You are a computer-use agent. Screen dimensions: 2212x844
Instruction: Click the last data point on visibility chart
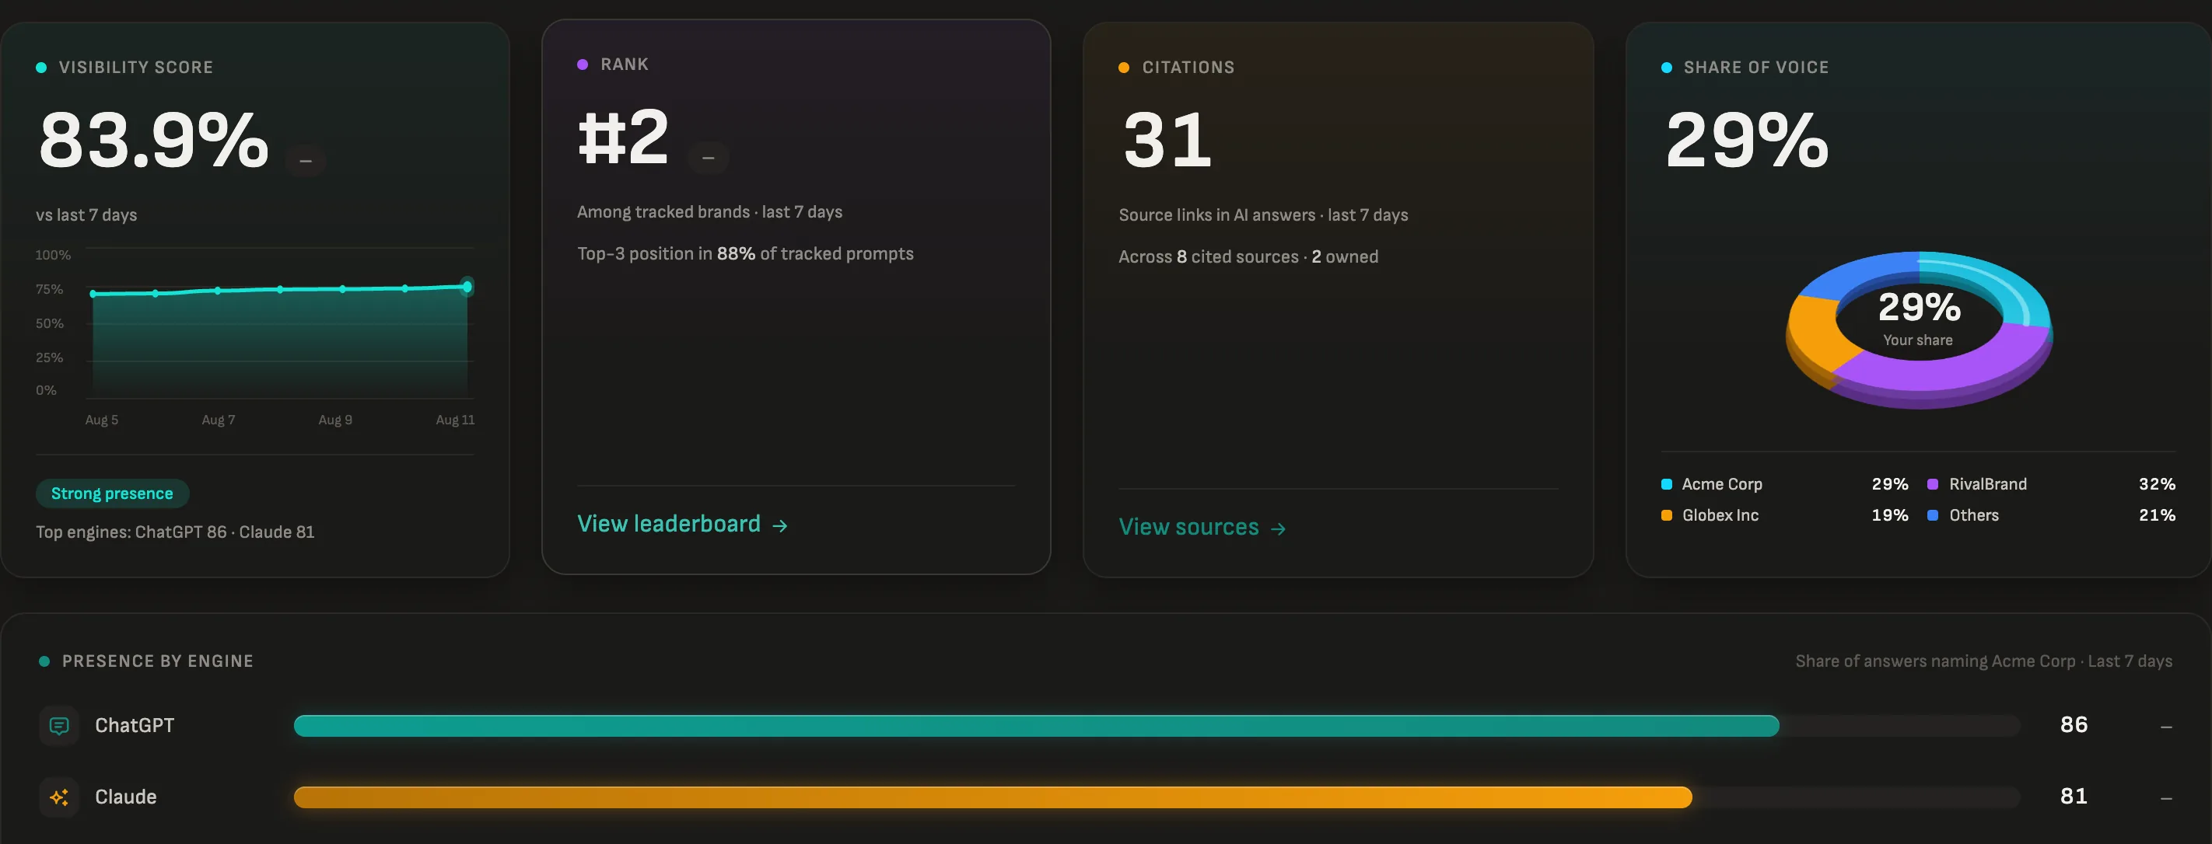(467, 287)
